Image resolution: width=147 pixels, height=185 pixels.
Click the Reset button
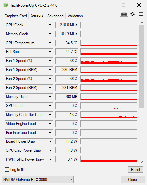136,170
